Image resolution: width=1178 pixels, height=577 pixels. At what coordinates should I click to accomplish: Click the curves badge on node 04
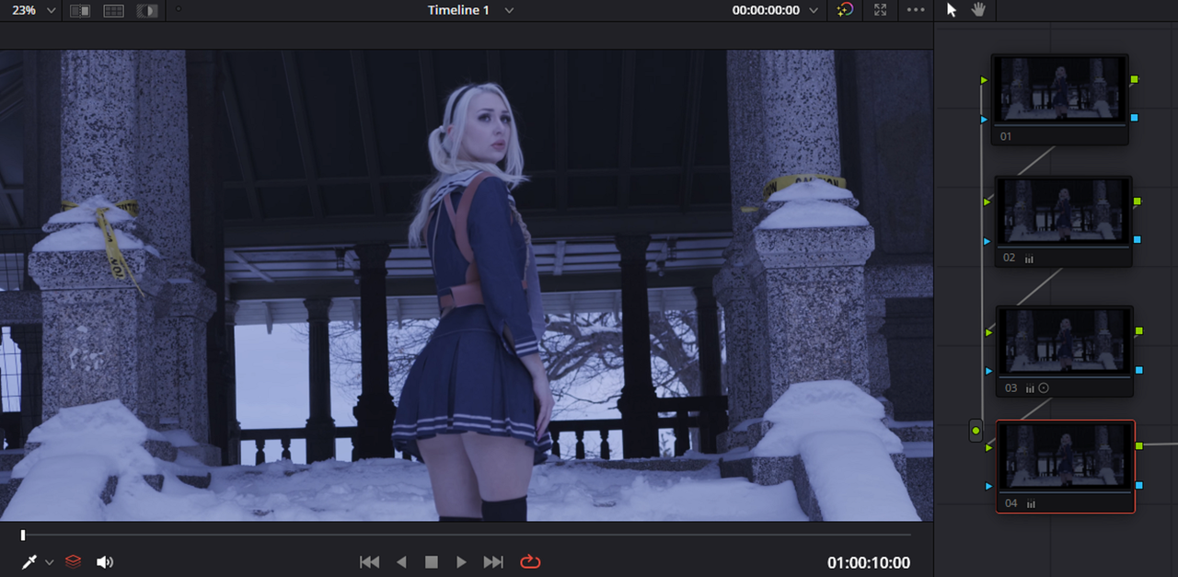click(x=1030, y=504)
